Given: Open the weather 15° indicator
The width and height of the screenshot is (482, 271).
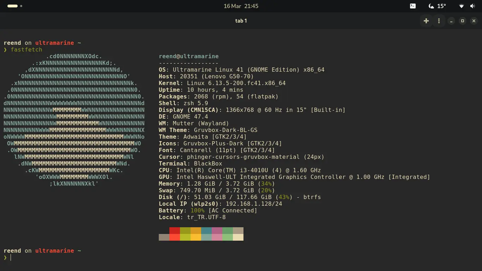Looking at the screenshot, I should tap(437, 6).
